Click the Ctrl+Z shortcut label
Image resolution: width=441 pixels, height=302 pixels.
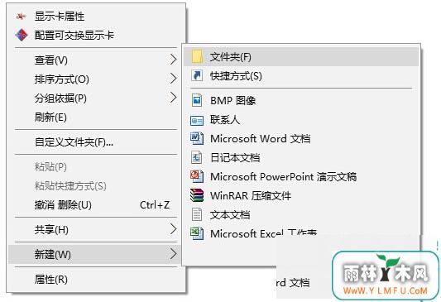click(155, 205)
